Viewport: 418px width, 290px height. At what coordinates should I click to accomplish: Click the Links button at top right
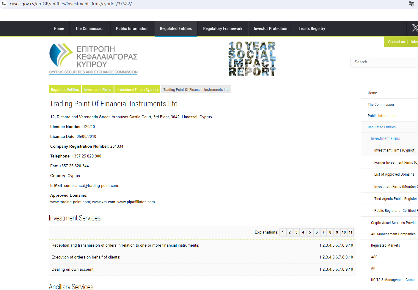414,42
